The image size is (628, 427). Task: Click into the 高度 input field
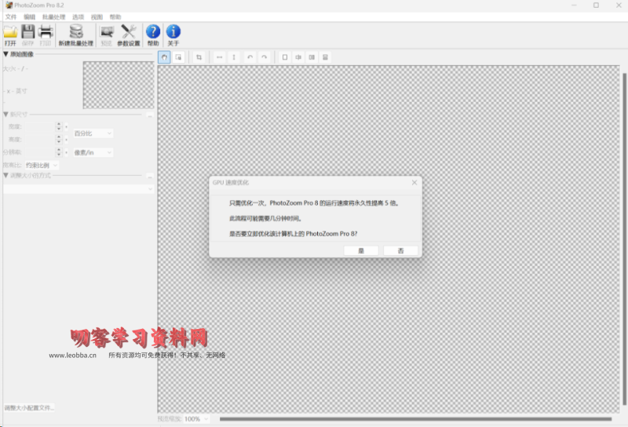pos(40,140)
